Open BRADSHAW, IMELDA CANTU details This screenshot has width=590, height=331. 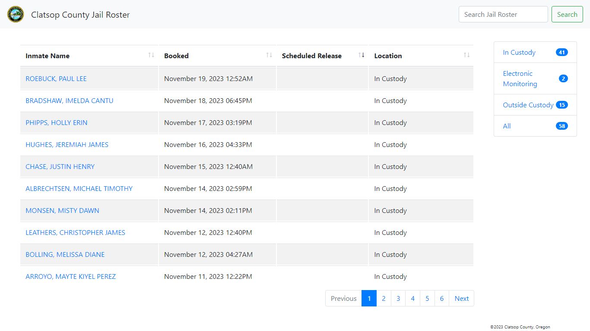[70, 101]
